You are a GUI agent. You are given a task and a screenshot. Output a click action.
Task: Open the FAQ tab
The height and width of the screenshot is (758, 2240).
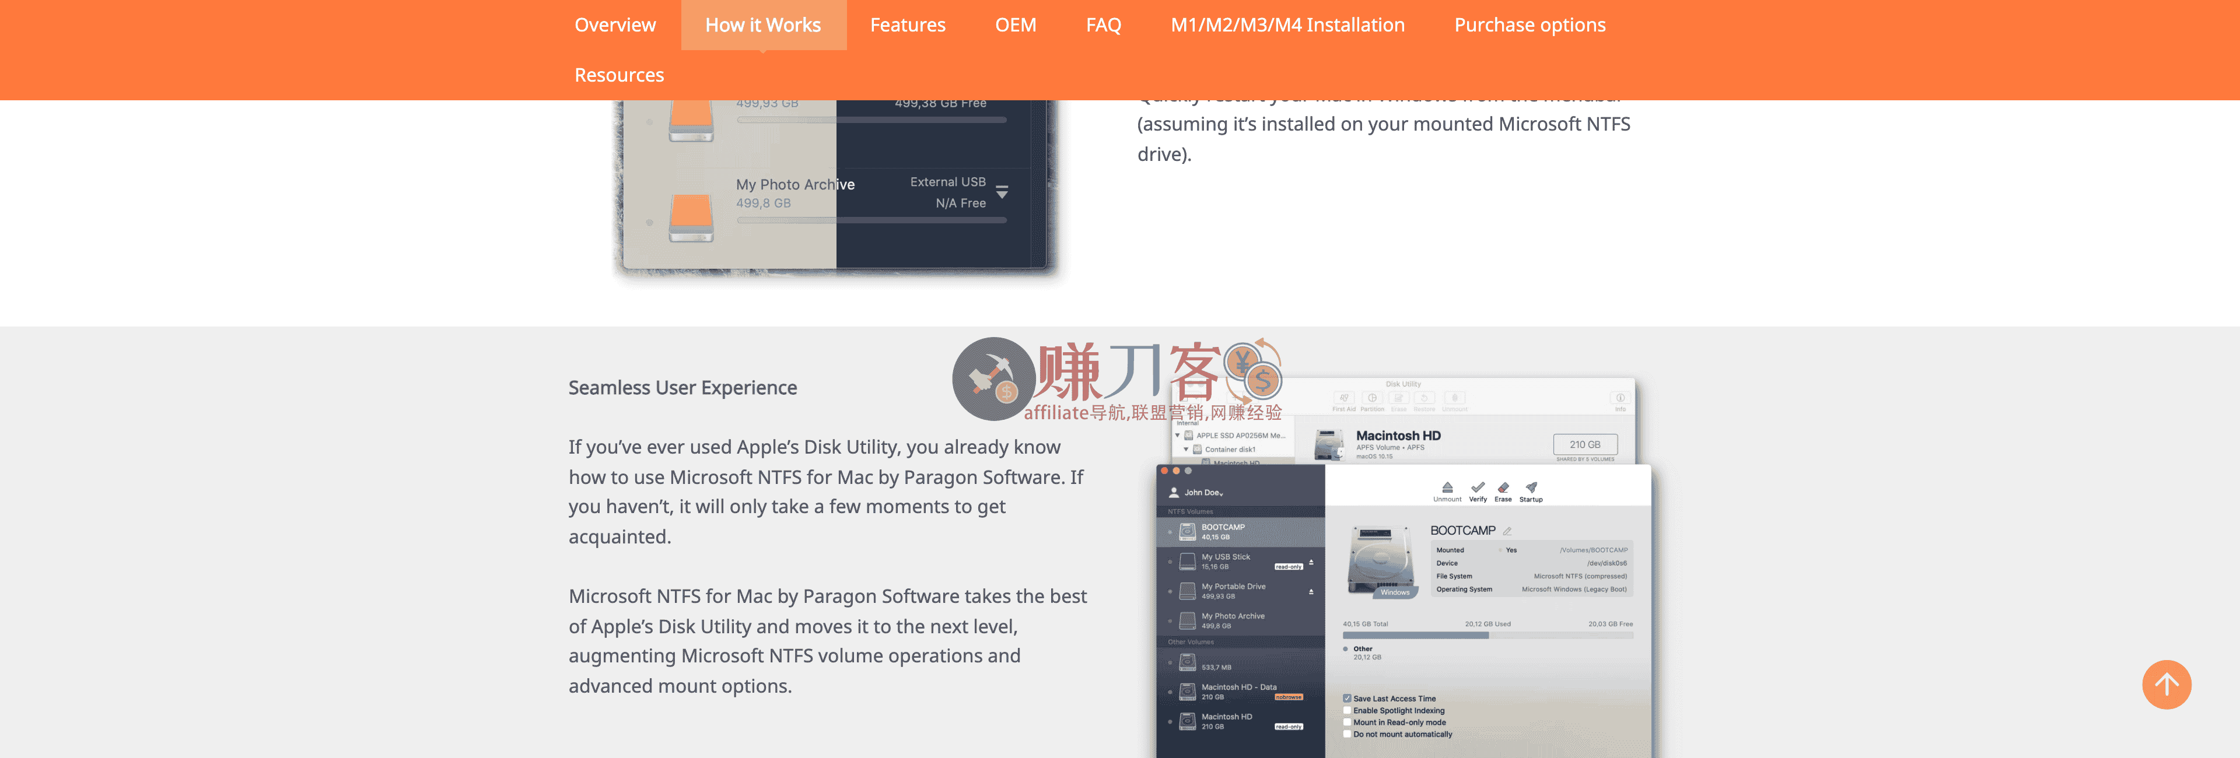(1102, 24)
